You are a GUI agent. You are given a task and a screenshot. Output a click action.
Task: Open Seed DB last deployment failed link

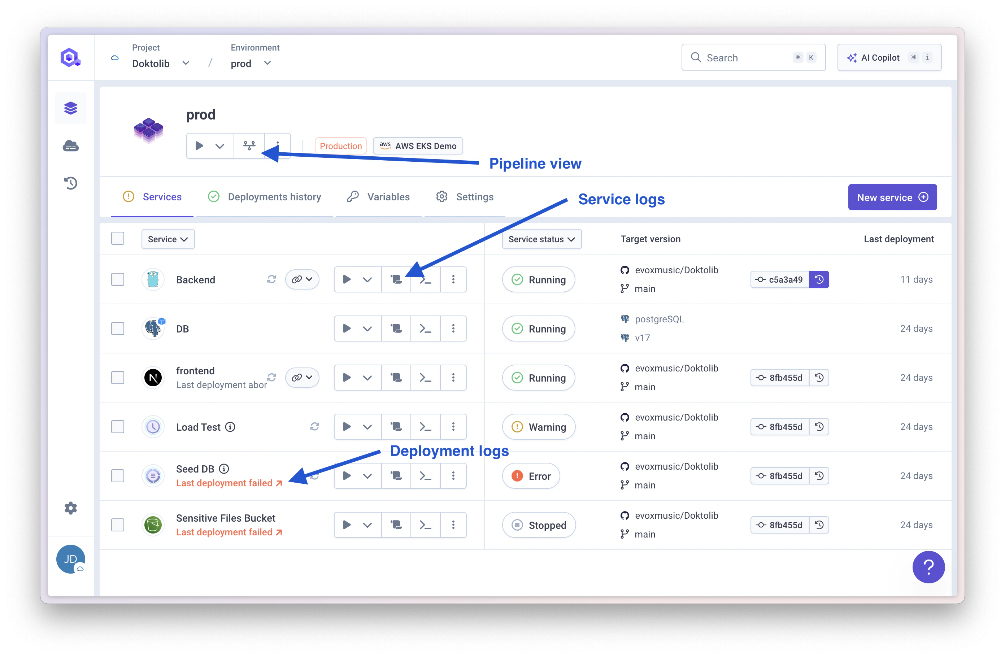(229, 483)
